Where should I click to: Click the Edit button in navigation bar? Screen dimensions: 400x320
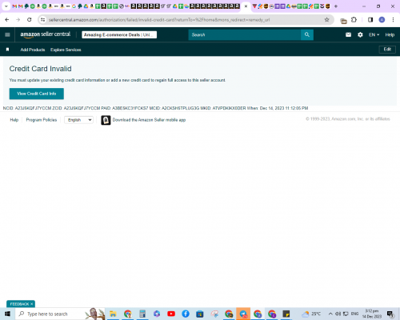click(x=387, y=50)
